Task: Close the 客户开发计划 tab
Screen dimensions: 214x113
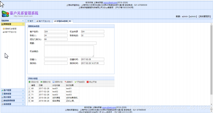Action: pyautogui.click(x=51, y=21)
